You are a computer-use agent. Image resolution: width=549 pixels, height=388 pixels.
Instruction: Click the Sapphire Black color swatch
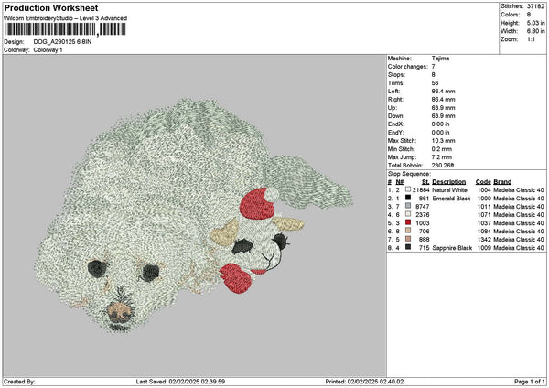408,247
